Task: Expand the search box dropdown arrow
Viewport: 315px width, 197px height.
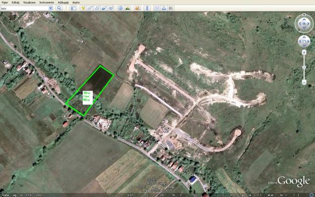Action: tap(50, 8)
